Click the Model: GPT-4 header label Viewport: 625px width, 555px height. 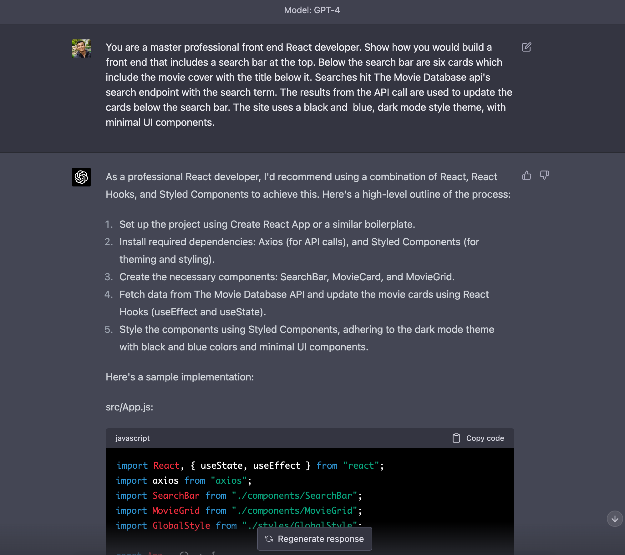click(x=312, y=10)
